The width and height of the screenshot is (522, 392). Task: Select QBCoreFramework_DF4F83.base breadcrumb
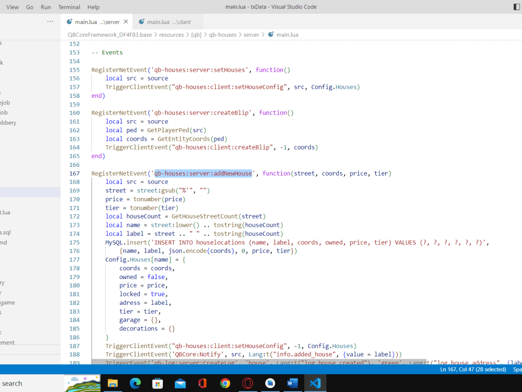pyautogui.click(x=110, y=34)
